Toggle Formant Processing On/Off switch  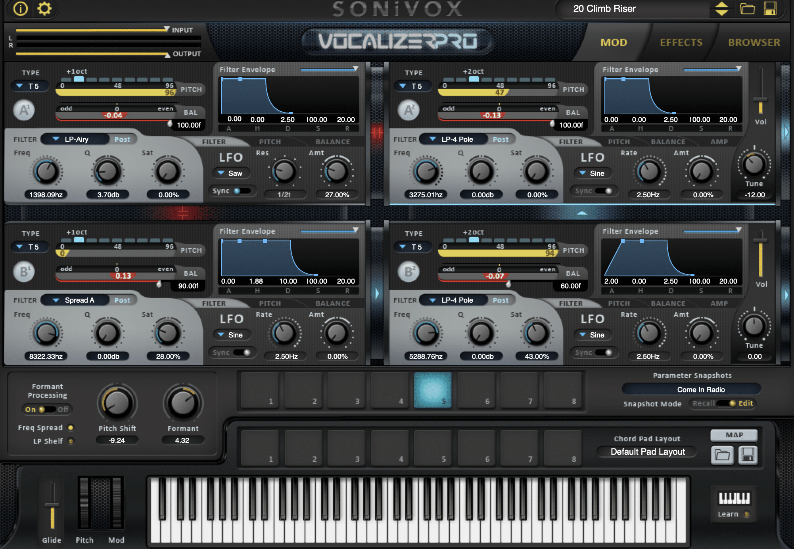click(47, 410)
